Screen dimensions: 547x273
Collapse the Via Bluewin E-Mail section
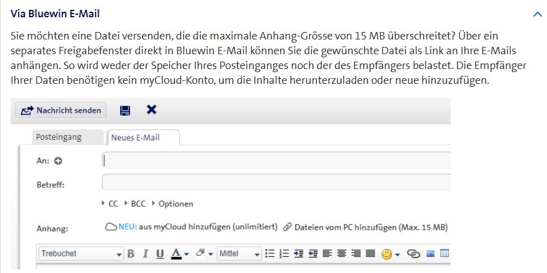pyautogui.click(x=537, y=14)
